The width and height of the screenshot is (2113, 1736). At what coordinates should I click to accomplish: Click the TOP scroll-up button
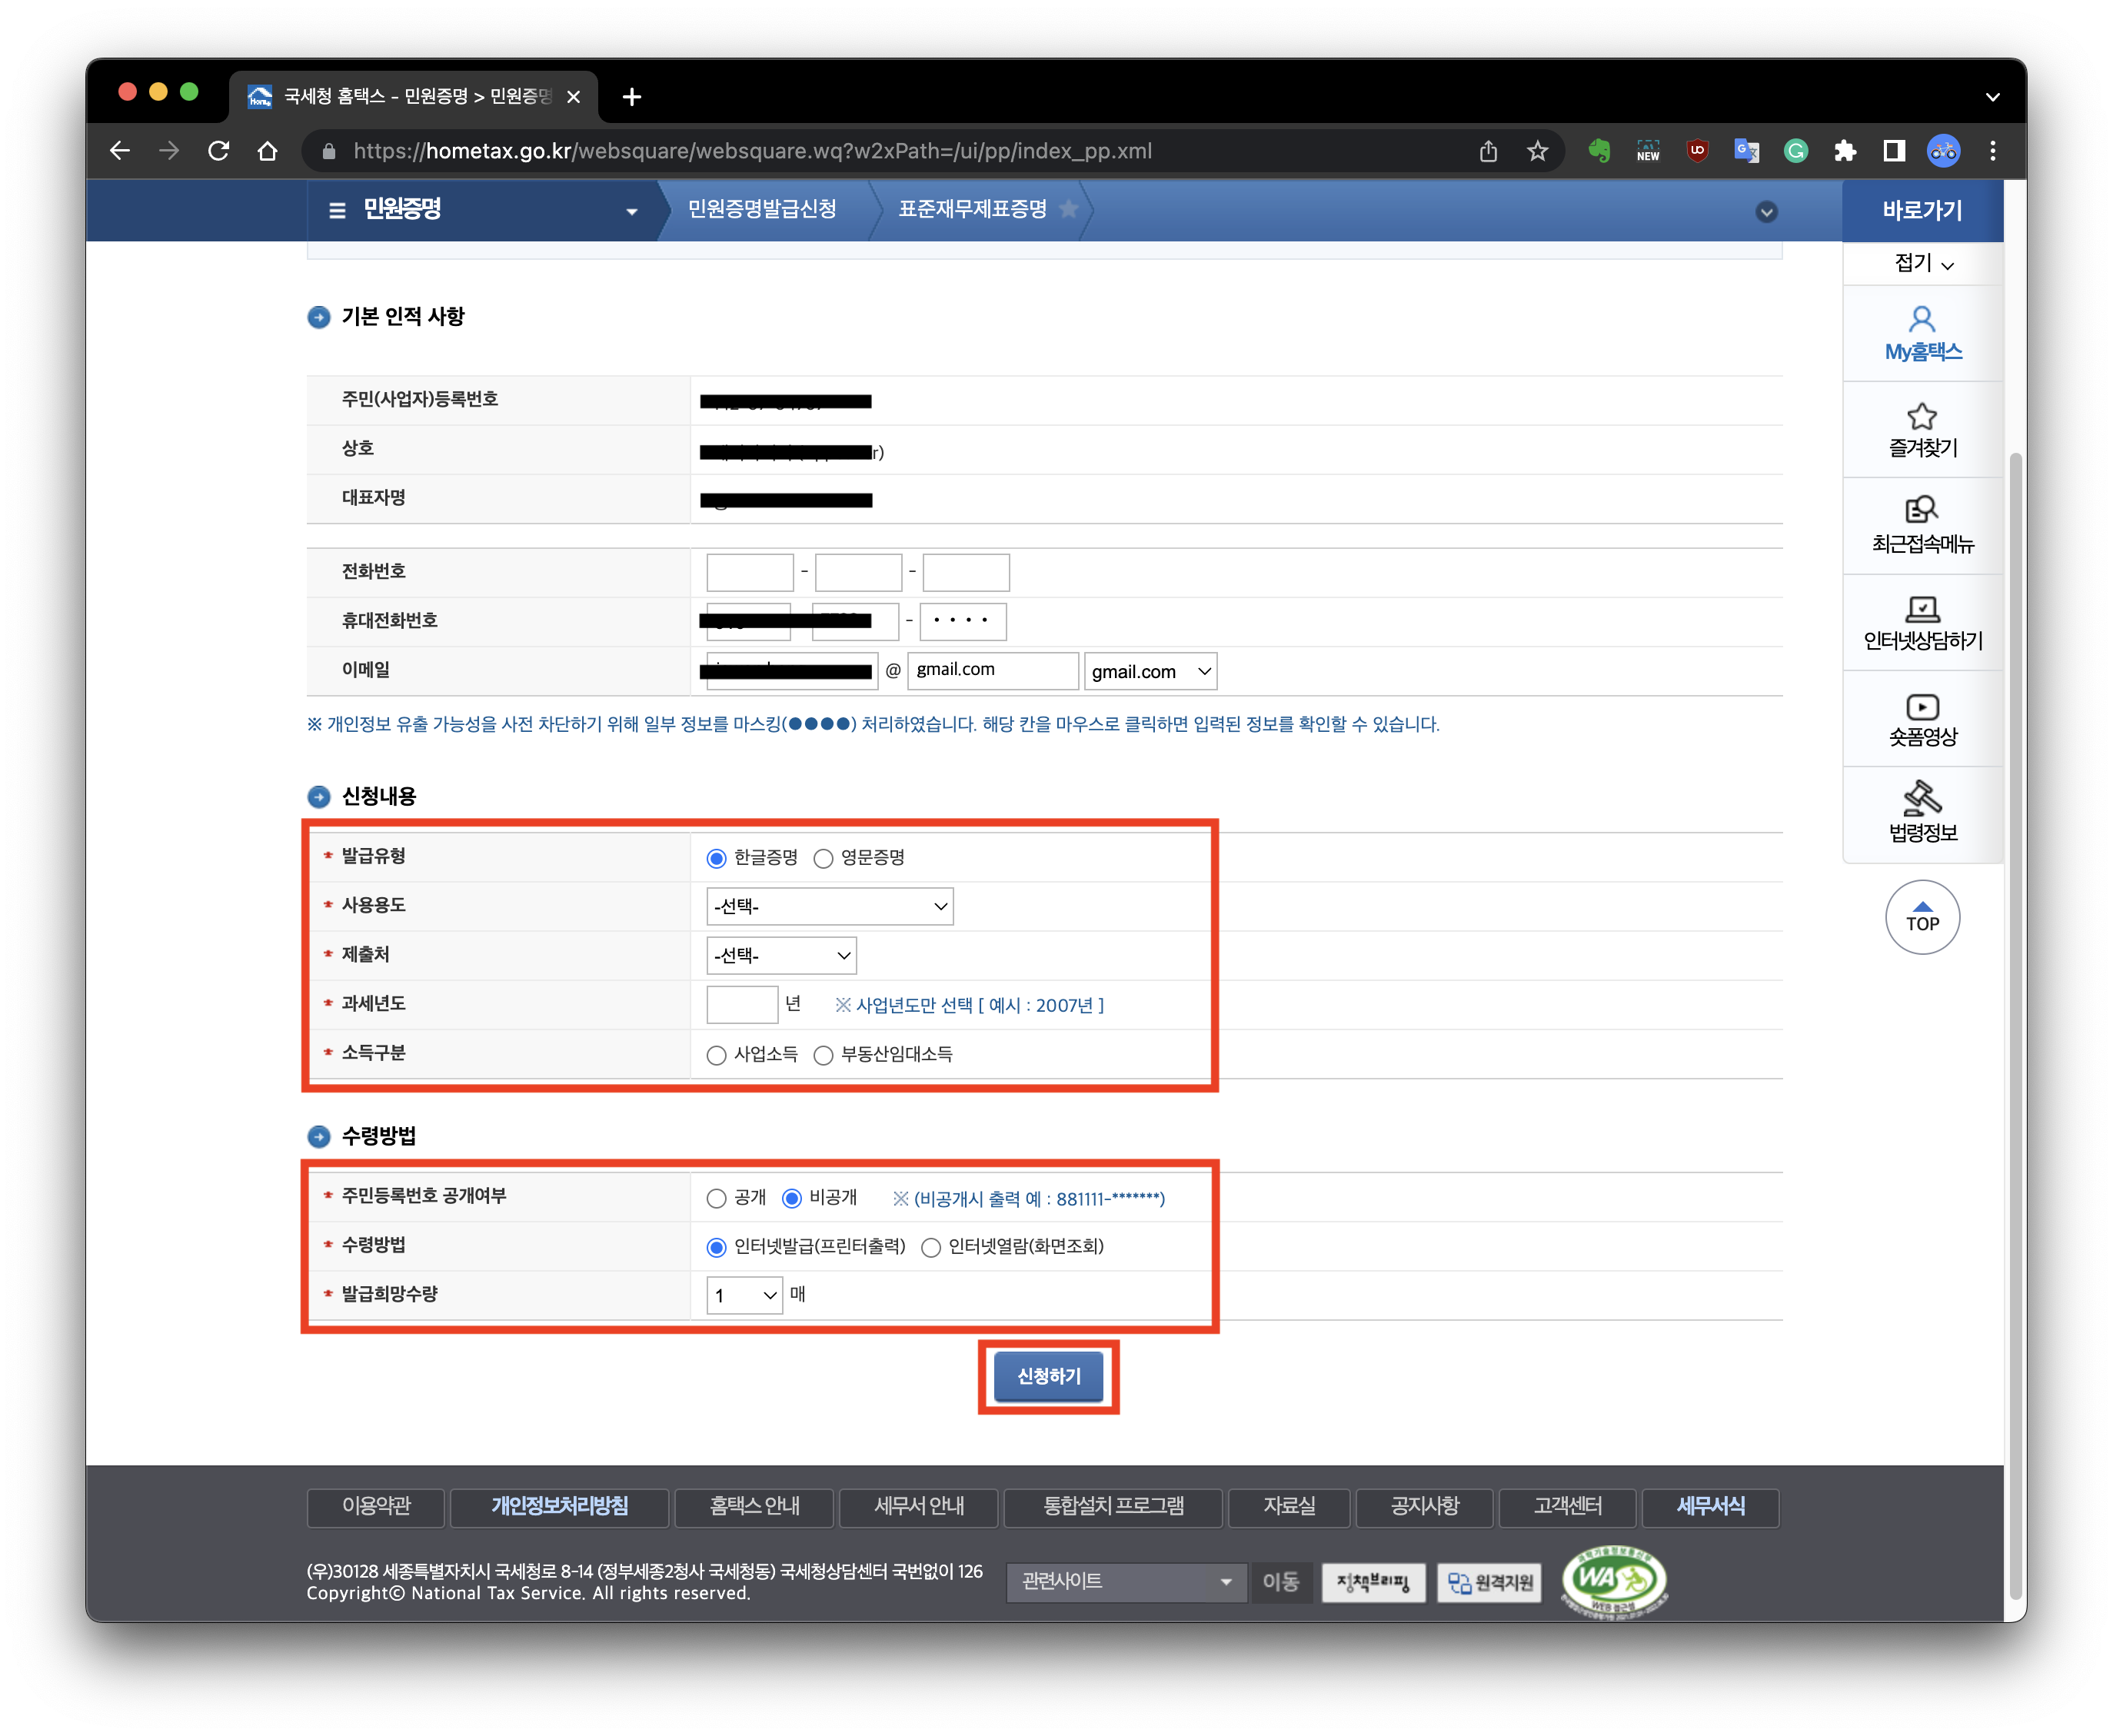coord(1921,917)
